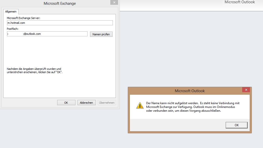The image size is (263, 148).
Task: Click Abbrechen in the Exchange dialog
Action: click(86, 103)
